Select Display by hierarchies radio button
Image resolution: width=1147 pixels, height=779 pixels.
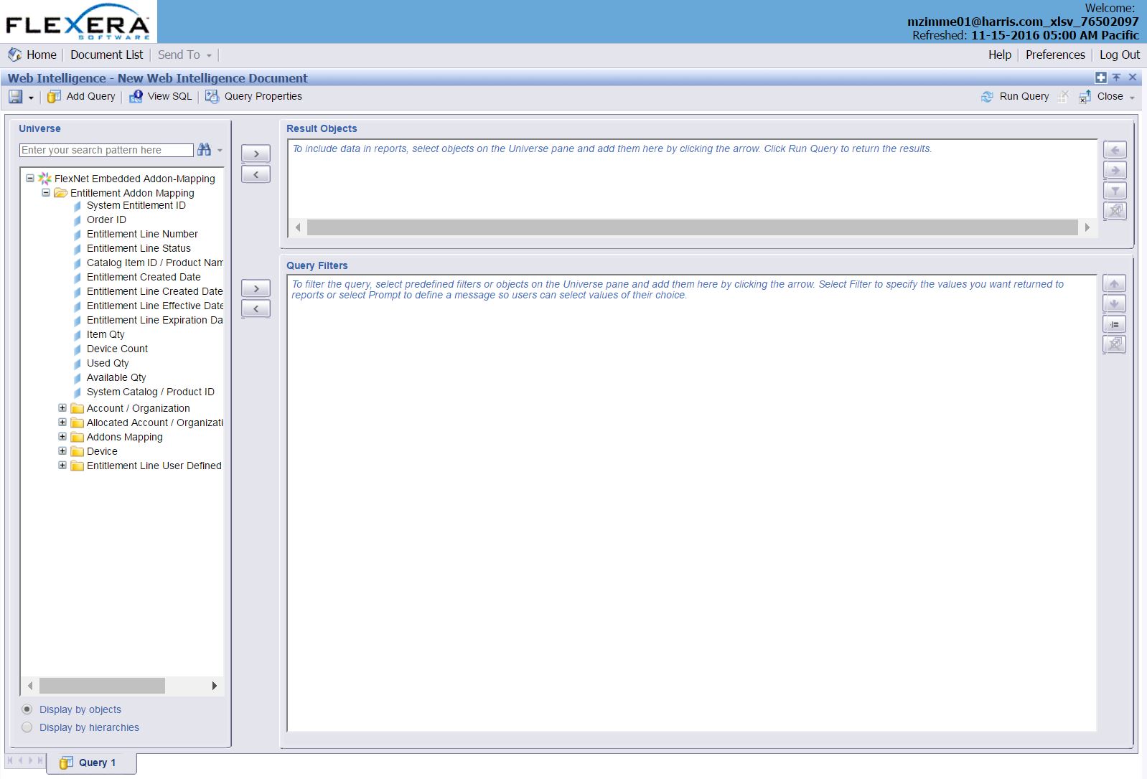[27, 727]
